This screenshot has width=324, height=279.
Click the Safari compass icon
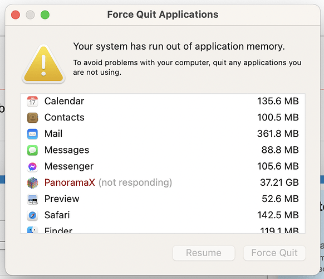tap(32, 215)
